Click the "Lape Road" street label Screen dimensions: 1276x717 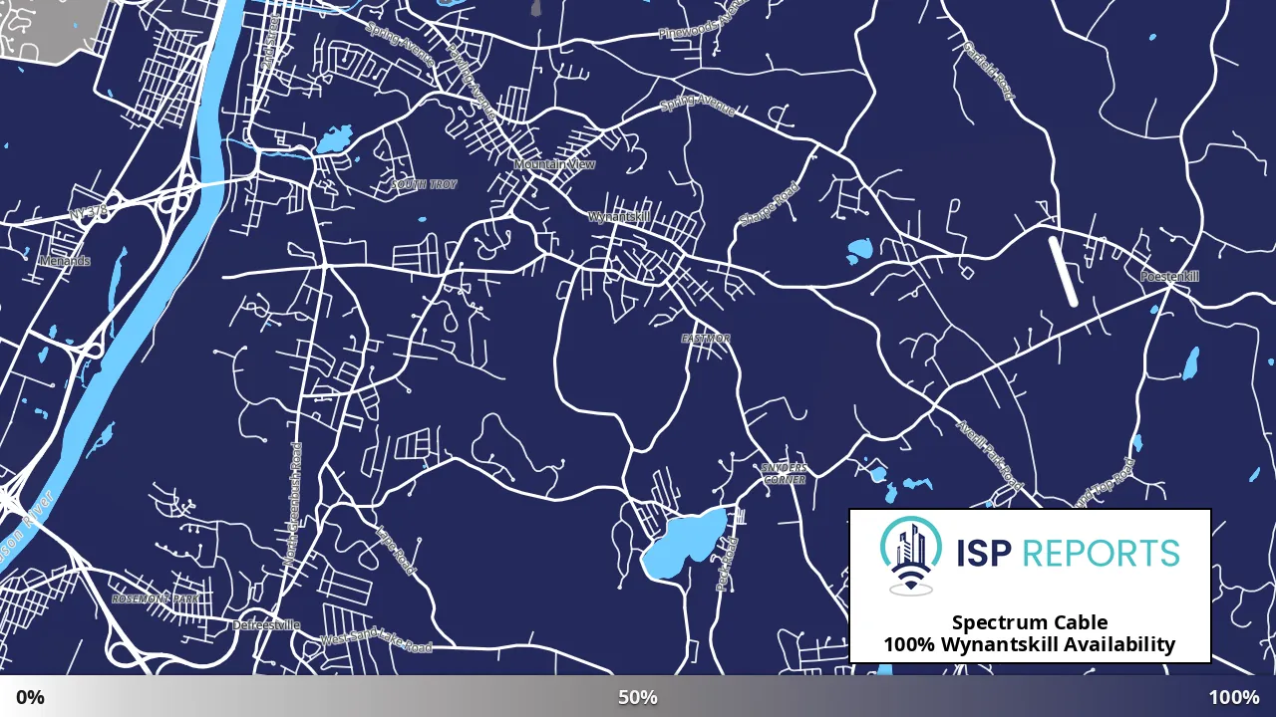[396, 550]
